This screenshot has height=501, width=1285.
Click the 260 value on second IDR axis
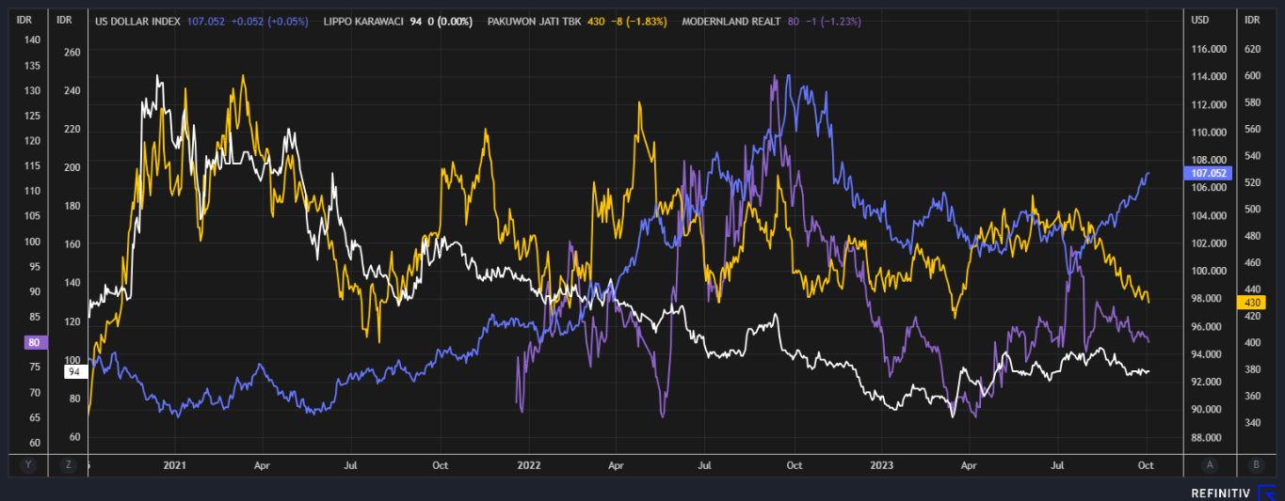tap(72, 53)
